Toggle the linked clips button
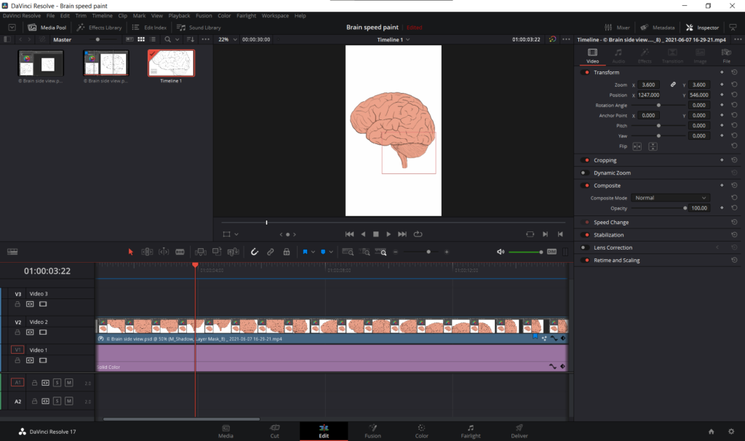The image size is (745, 441). coord(270,252)
